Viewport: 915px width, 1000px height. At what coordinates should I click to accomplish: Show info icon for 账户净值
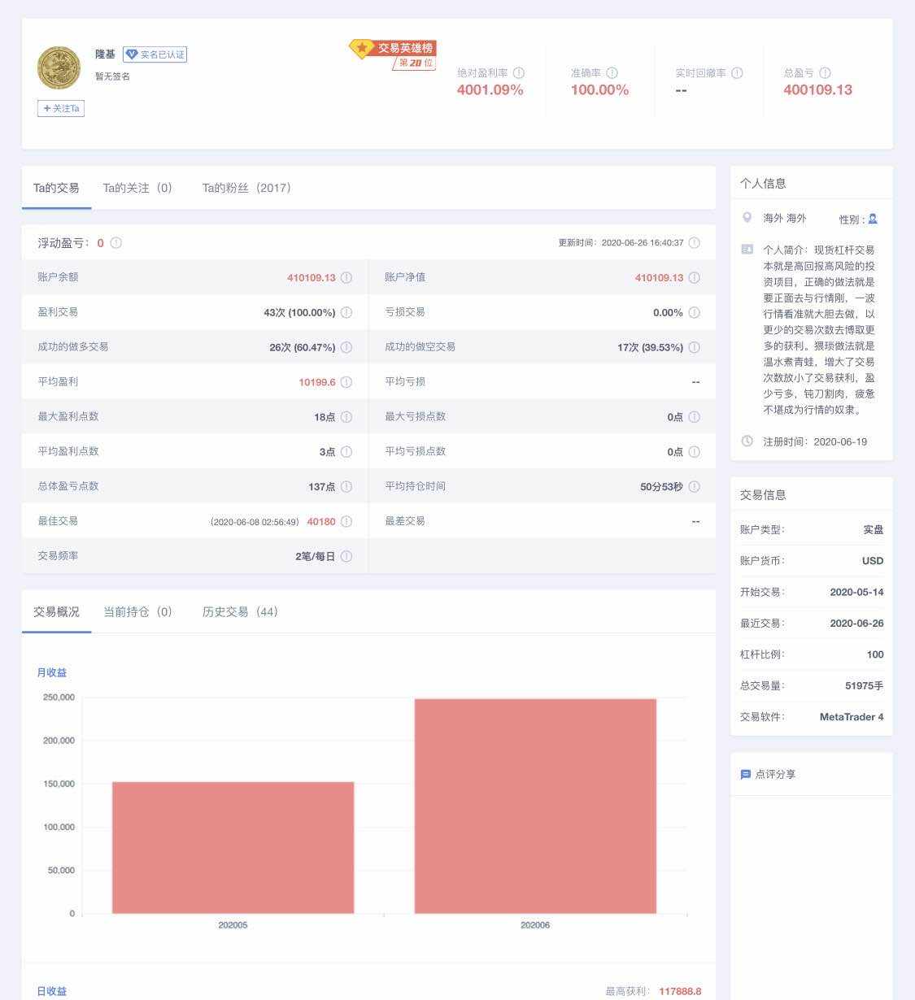point(694,278)
